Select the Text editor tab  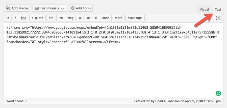(x=218, y=10)
